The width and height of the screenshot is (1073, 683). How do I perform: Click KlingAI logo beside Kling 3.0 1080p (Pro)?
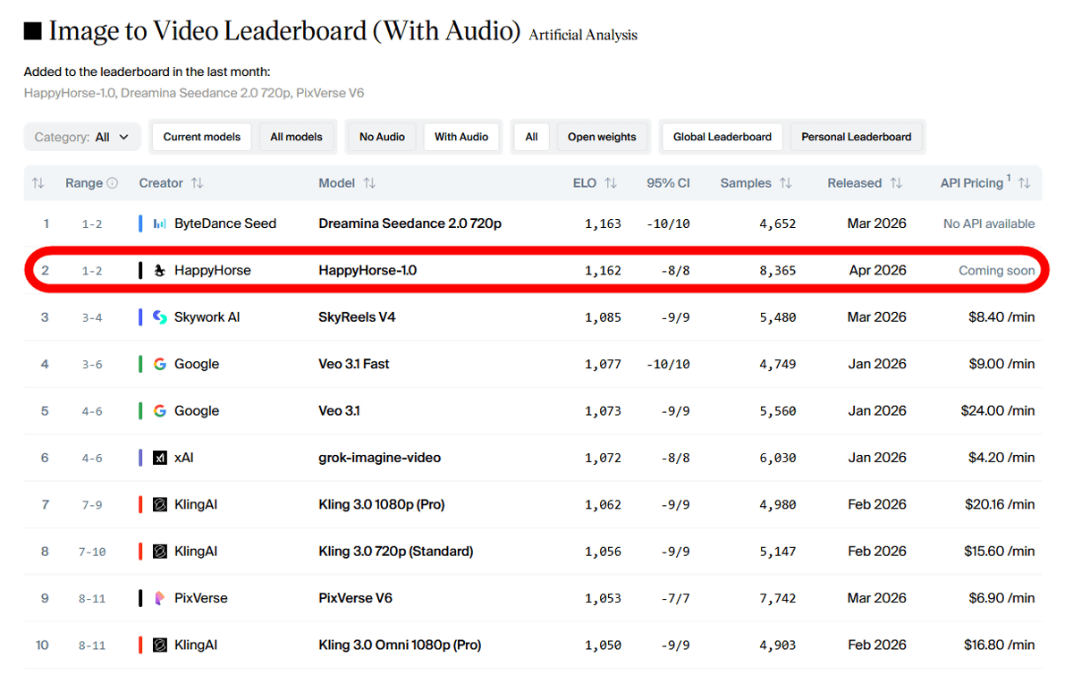pos(160,504)
